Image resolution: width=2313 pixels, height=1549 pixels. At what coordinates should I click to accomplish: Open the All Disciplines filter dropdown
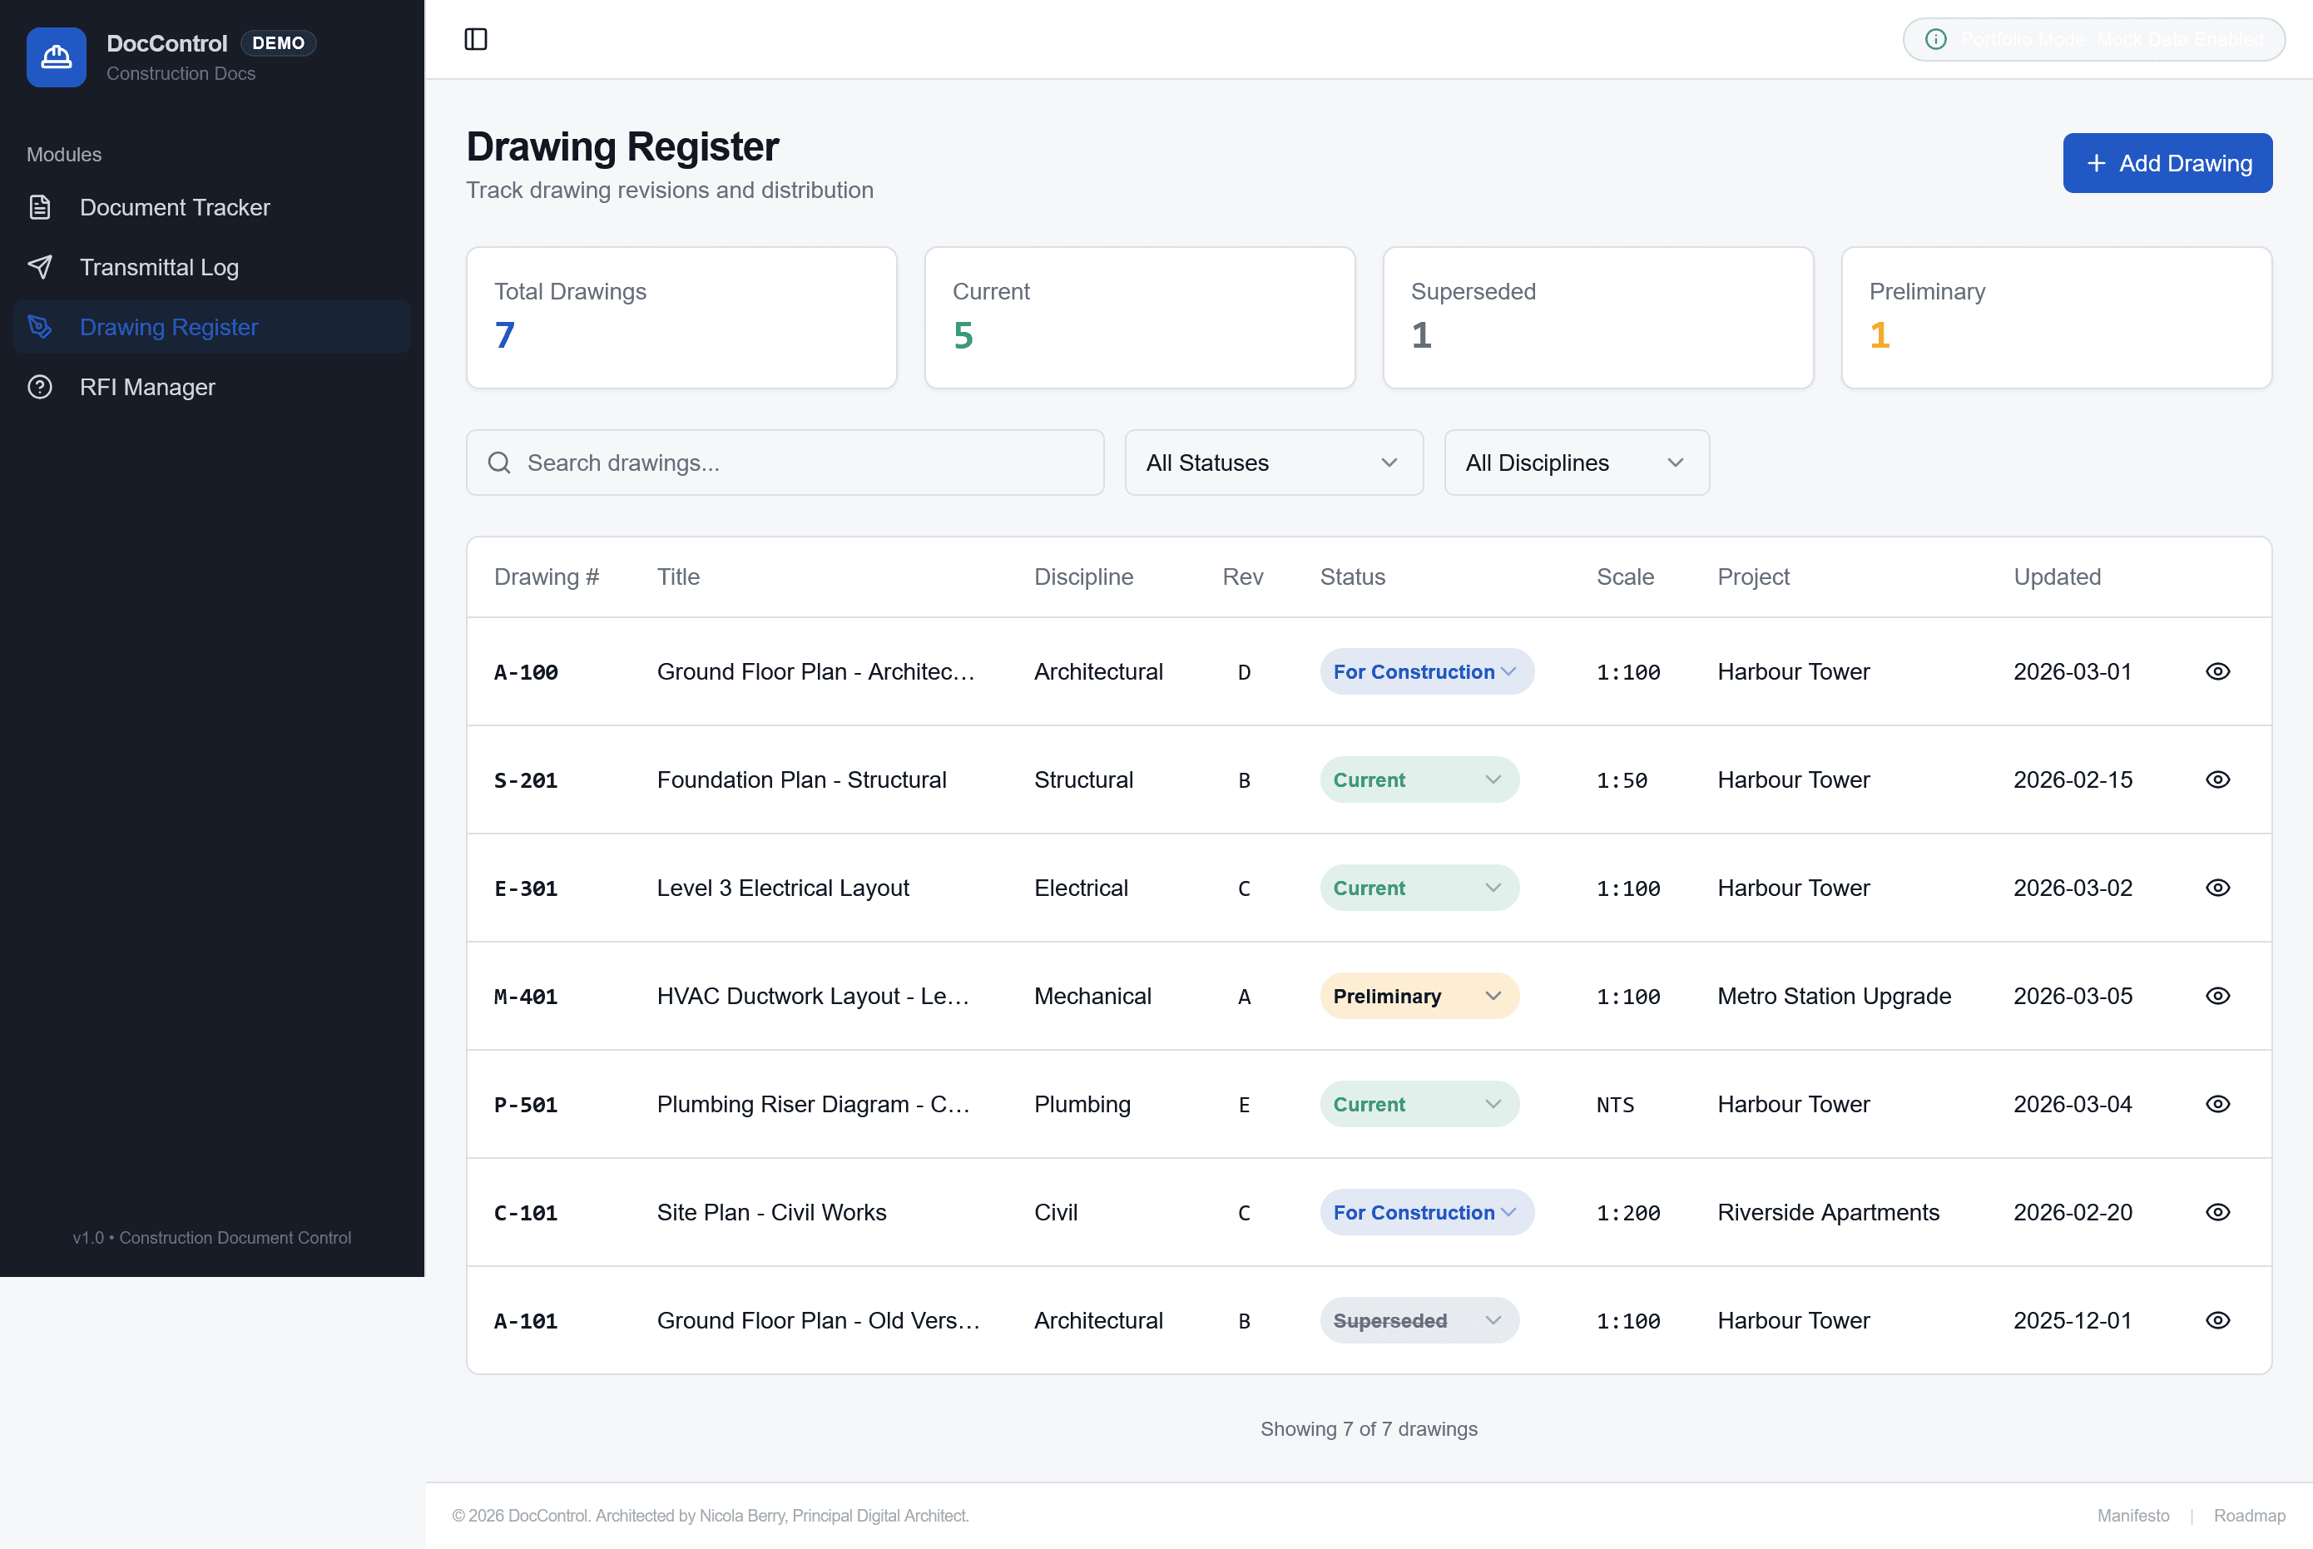(1576, 463)
